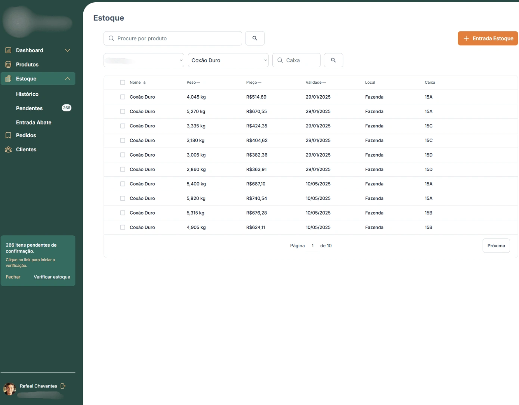The image size is (519, 405).
Task: Click the Peso column sort indicator
Action: click(x=198, y=83)
